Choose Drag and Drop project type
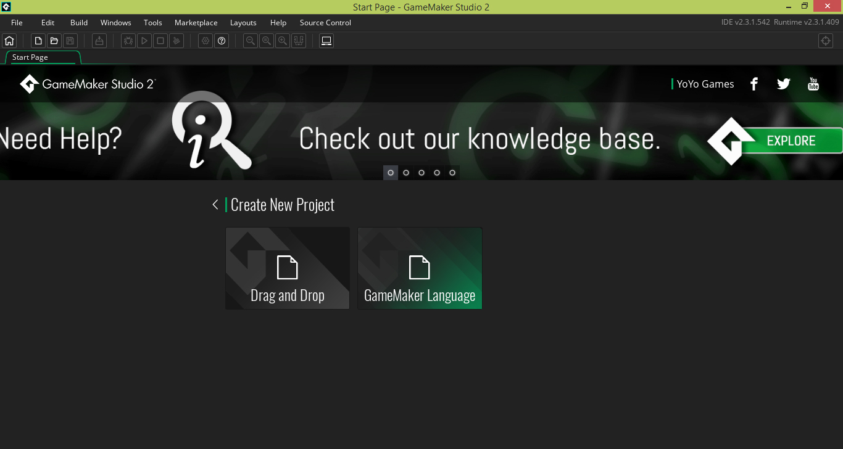This screenshot has height=449, width=843. (x=288, y=268)
